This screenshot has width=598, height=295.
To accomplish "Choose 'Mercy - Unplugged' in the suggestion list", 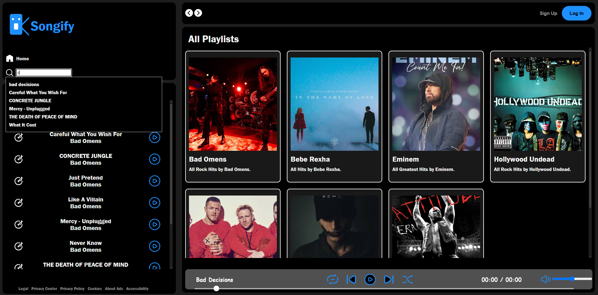I will tap(29, 109).
